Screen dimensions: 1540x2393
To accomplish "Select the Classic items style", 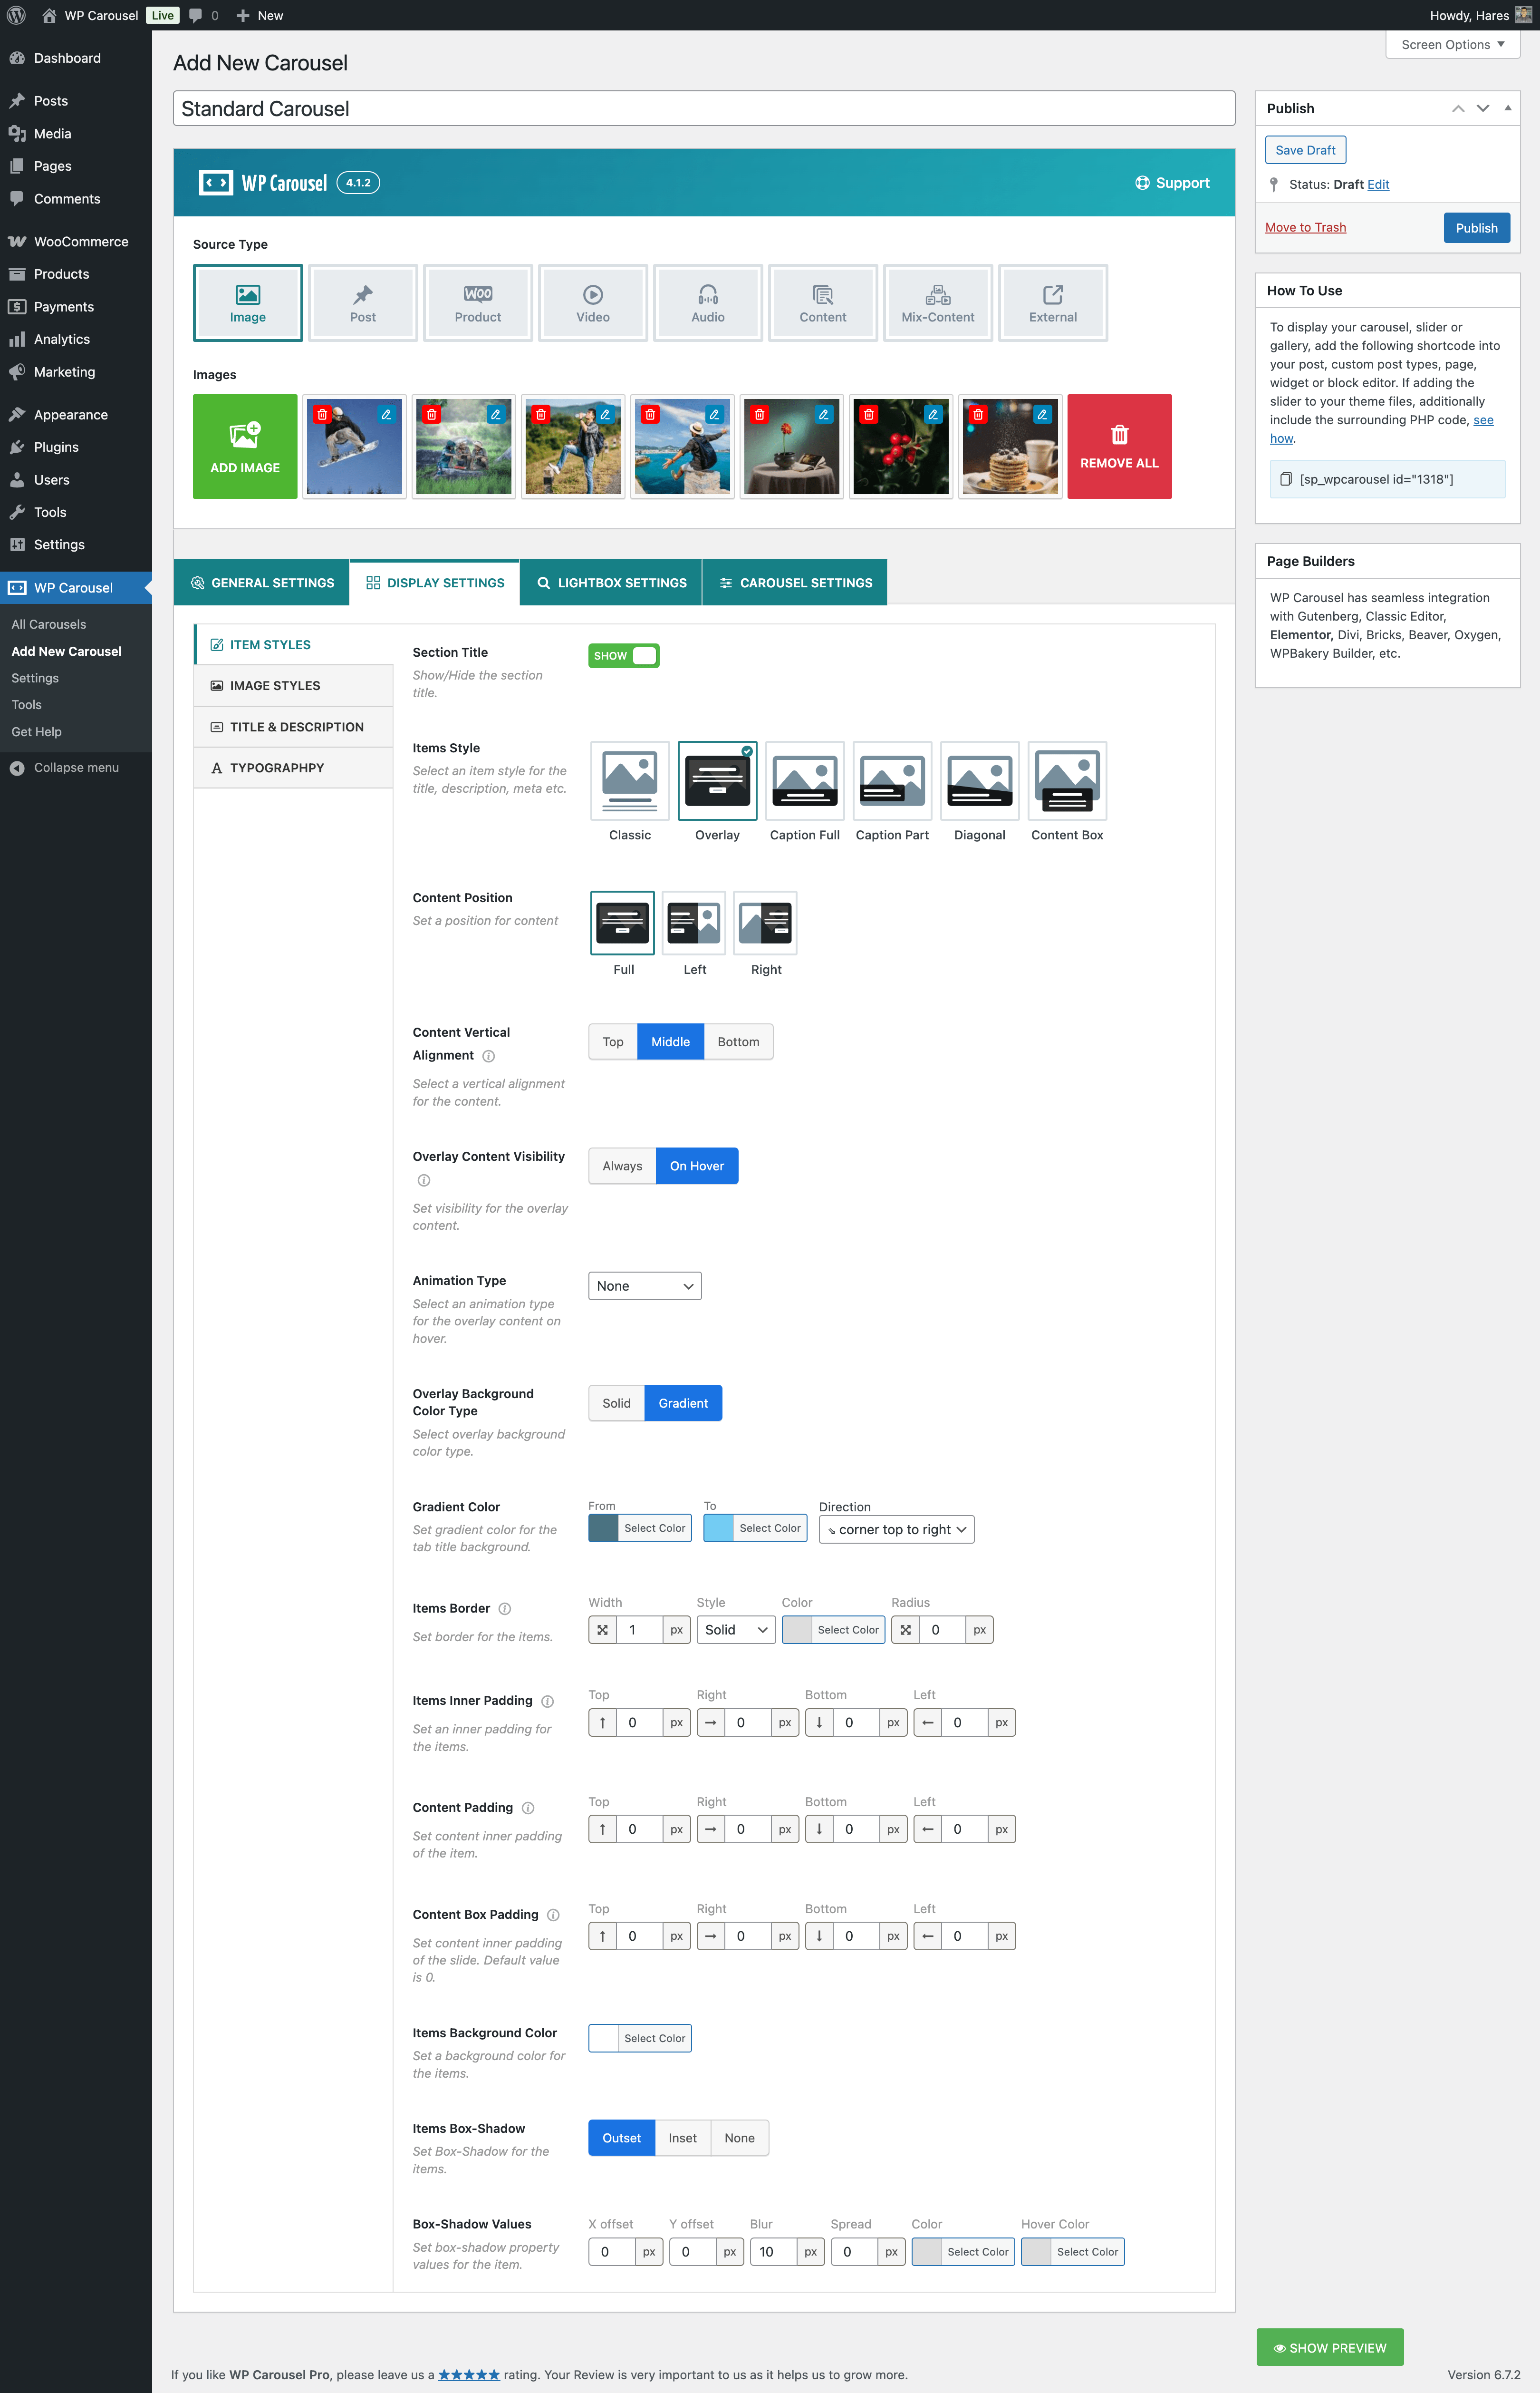I will [x=630, y=781].
